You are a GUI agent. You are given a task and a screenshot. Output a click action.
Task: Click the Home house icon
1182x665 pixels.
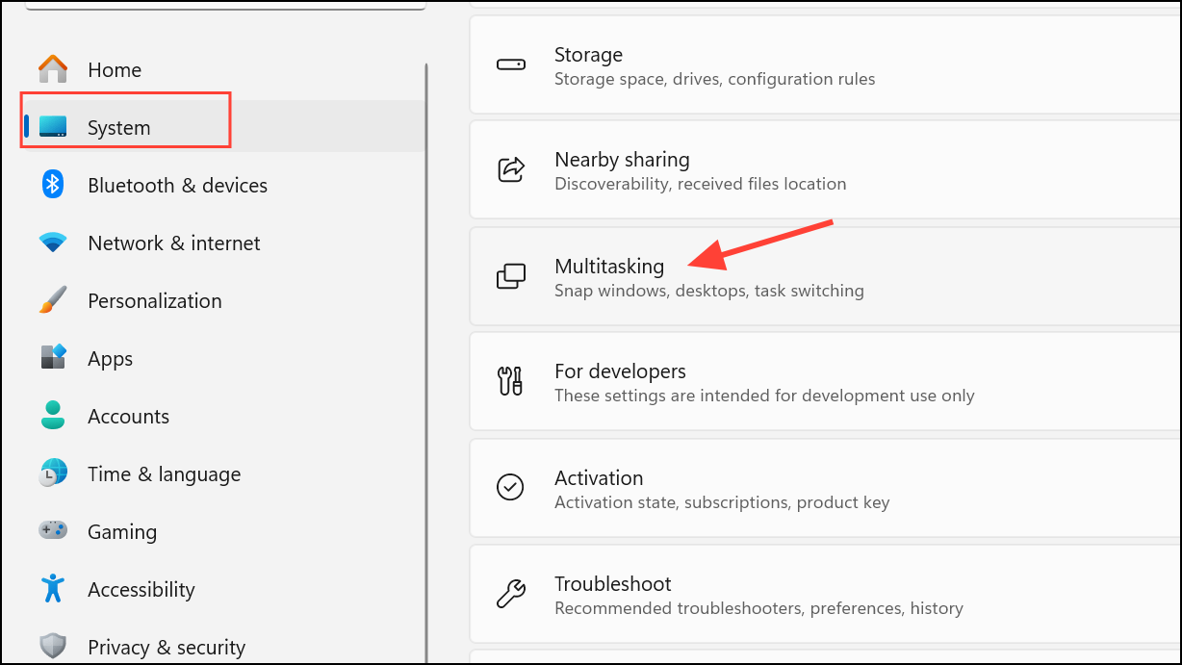(x=52, y=69)
